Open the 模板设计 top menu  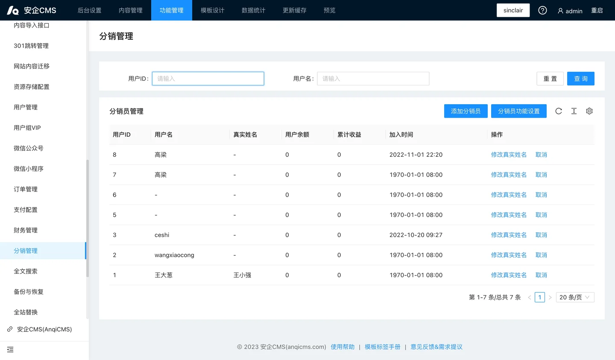(213, 10)
